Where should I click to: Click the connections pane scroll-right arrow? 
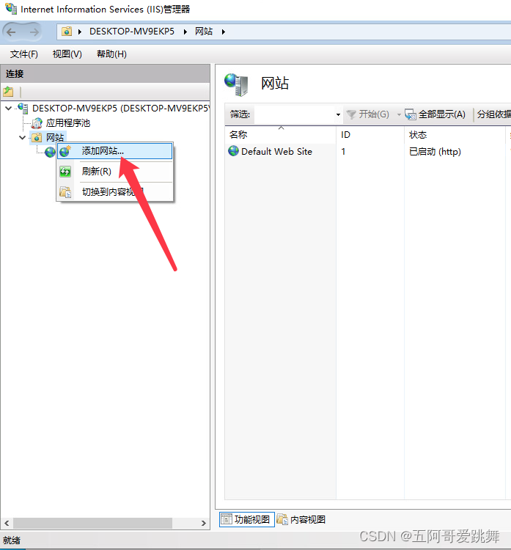(x=203, y=523)
